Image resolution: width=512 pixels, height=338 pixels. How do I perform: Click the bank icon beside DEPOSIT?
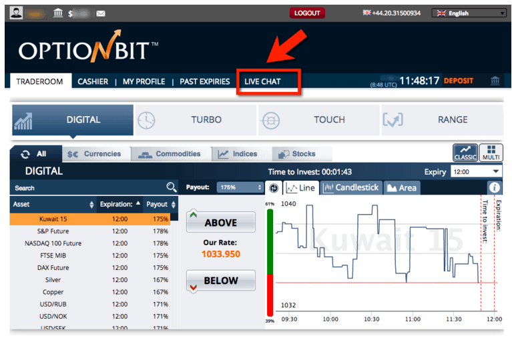495,81
